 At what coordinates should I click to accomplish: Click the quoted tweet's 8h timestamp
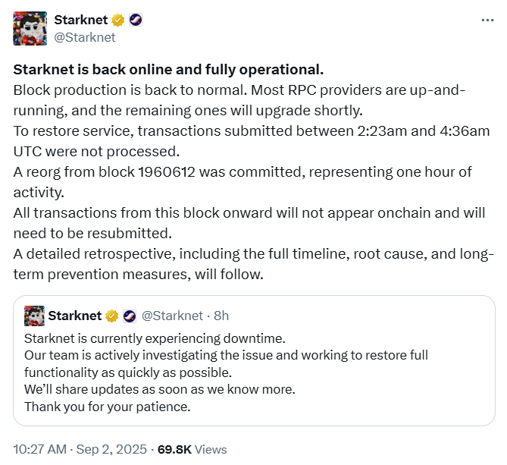(x=221, y=316)
